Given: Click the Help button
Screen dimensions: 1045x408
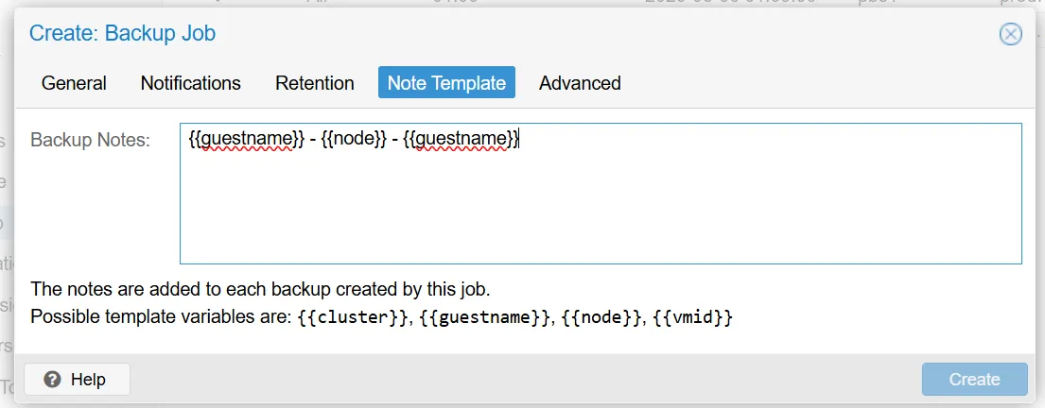Looking at the screenshot, I should click(x=78, y=380).
